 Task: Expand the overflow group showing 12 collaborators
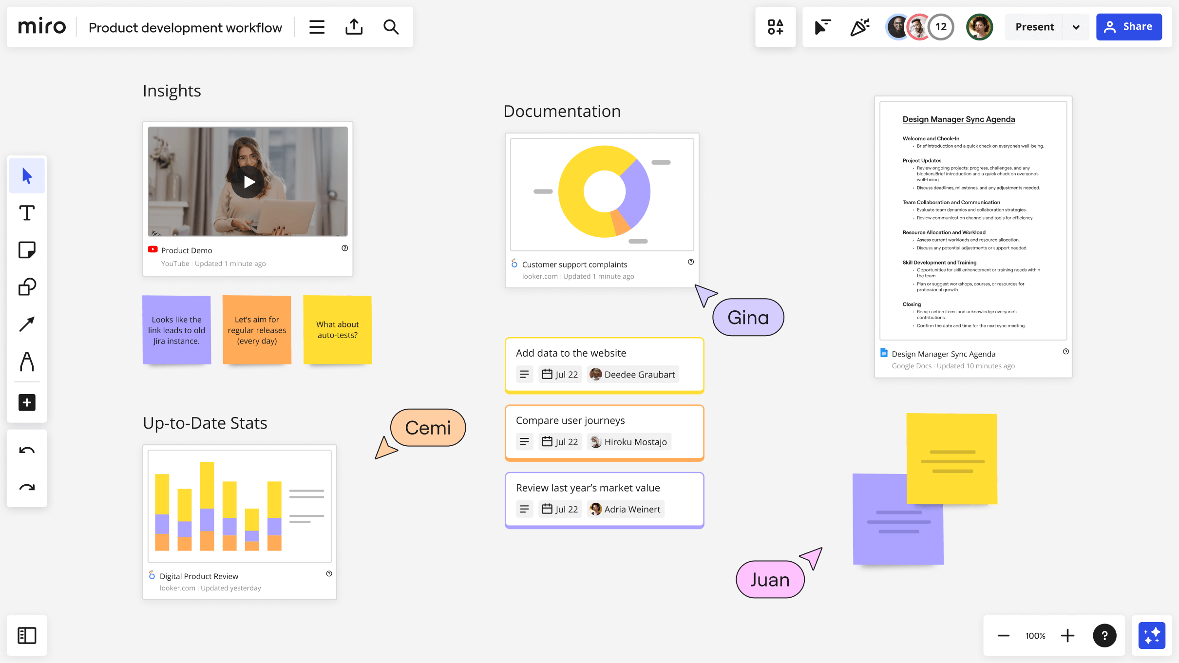pyautogui.click(x=939, y=27)
